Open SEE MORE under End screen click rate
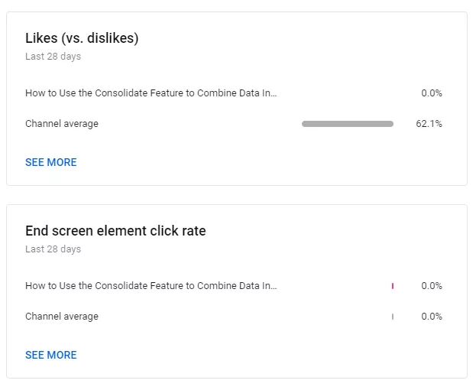The width and height of the screenshot is (476, 390). pos(51,355)
